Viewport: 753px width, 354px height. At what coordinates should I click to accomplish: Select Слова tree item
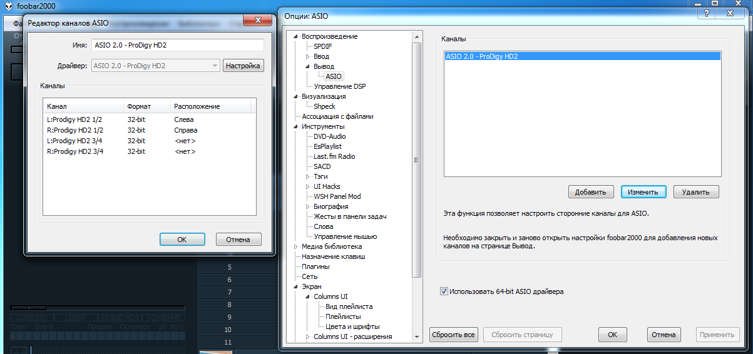[x=324, y=226]
